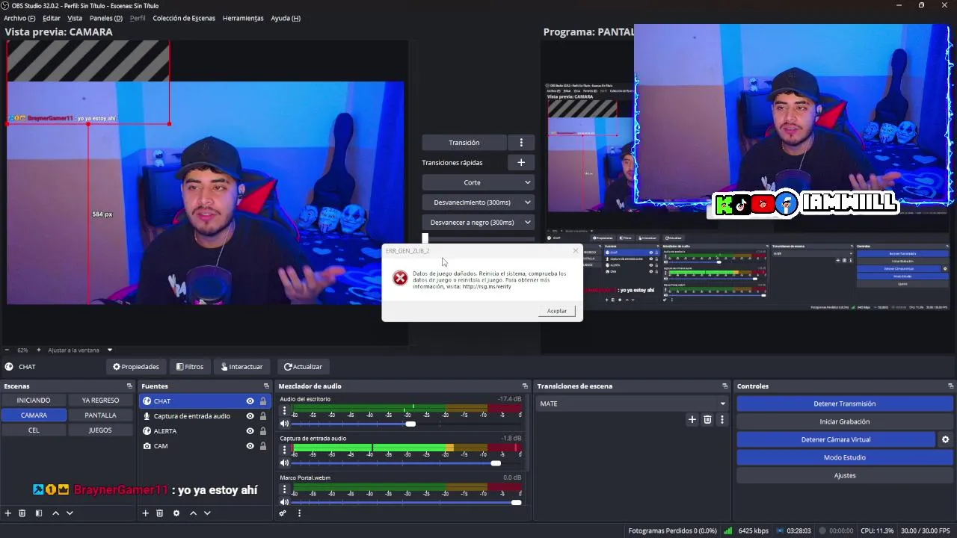The width and height of the screenshot is (957, 538).
Task: Open virtual camera settings gear
Action: (945, 439)
